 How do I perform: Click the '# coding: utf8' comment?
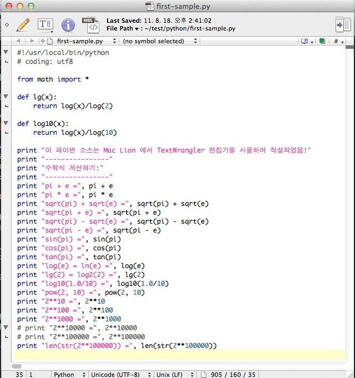point(45,62)
